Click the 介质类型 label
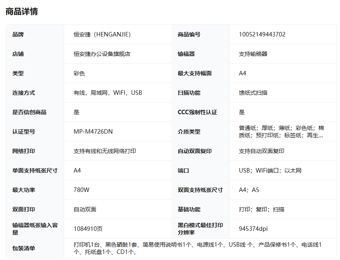The height and width of the screenshot is (260, 340). coord(189,132)
